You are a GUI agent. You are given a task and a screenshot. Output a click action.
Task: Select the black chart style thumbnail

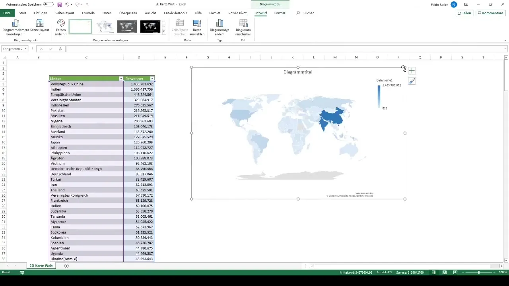click(150, 27)
